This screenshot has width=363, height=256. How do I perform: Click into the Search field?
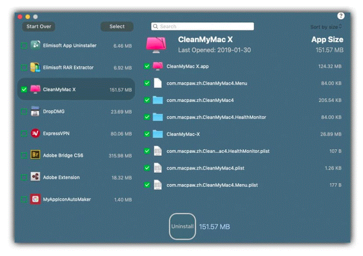tap(202, 27)
